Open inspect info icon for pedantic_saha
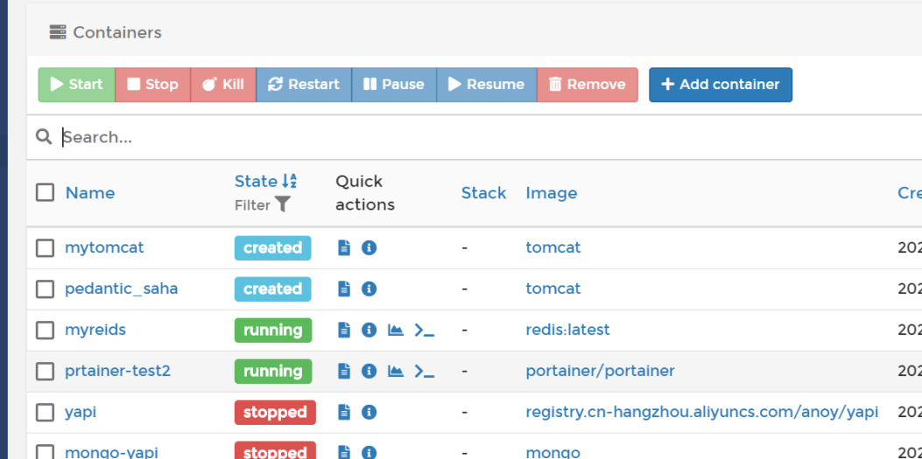Screen dimensions: 922x459 click(369, 289)
